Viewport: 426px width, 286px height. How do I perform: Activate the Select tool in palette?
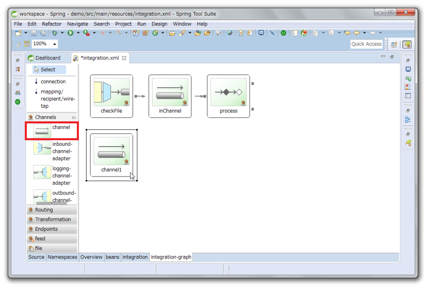[49, 70]
